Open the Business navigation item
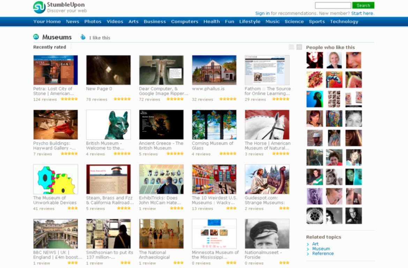Image resolution: width=408 pixels, height=268 pixels. [155, 22]
